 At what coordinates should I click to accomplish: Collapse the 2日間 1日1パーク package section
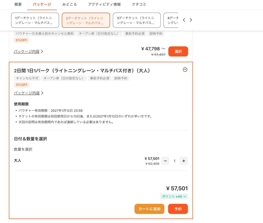185,69
